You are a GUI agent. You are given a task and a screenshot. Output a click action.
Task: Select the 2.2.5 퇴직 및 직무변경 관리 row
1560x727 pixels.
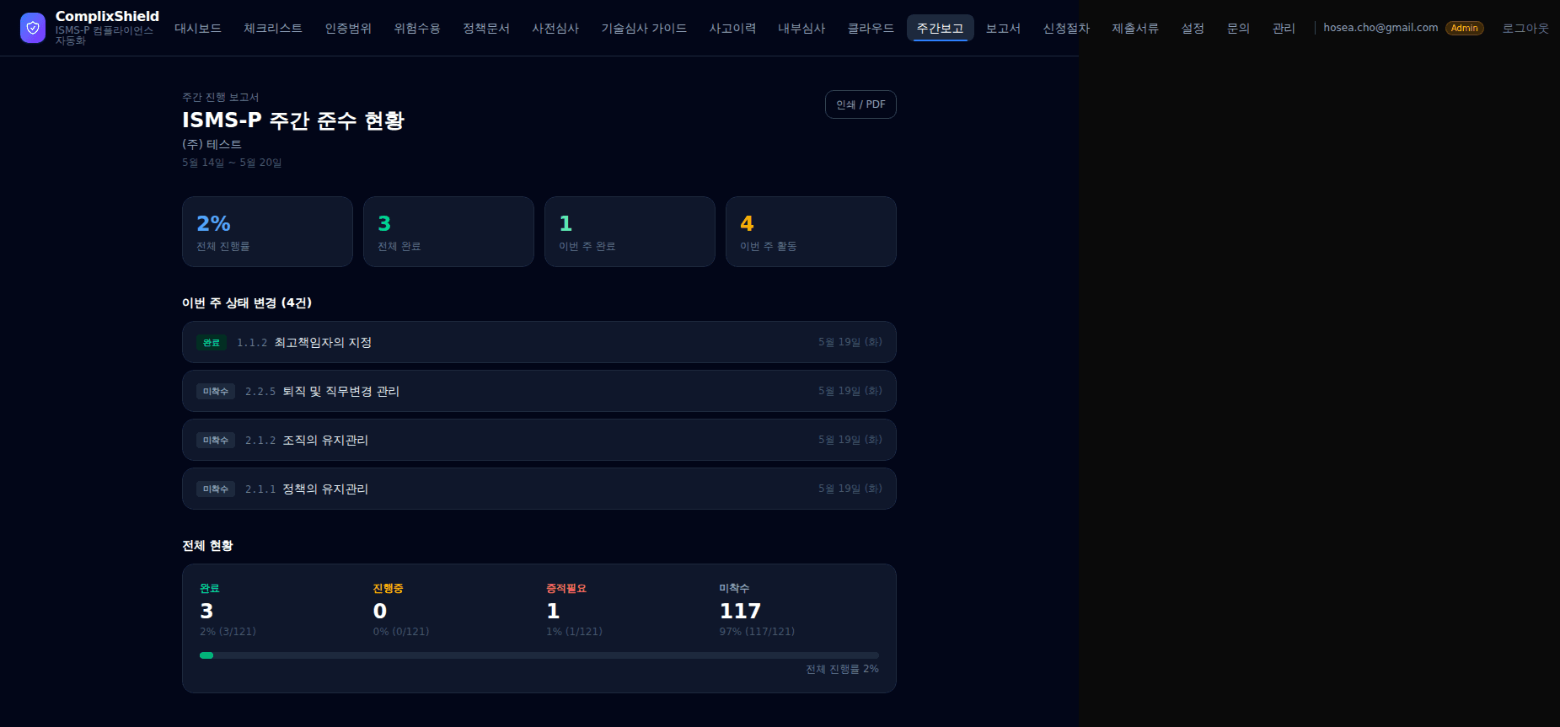[539, 391]
